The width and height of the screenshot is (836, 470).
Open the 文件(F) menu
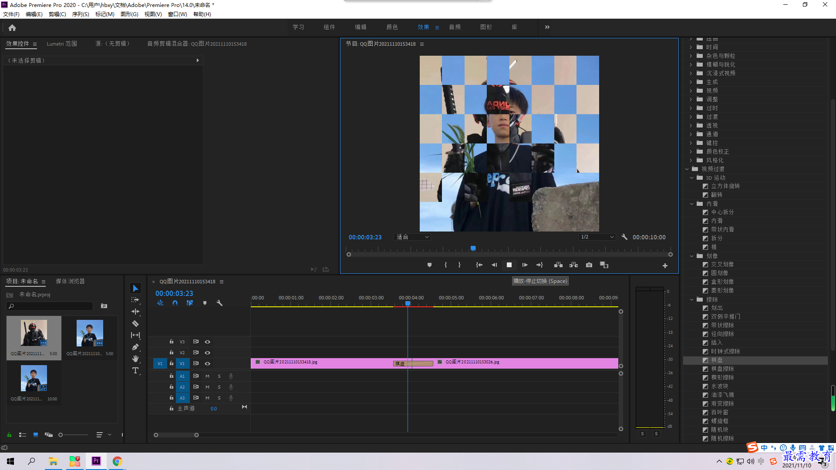coord(11,14)
